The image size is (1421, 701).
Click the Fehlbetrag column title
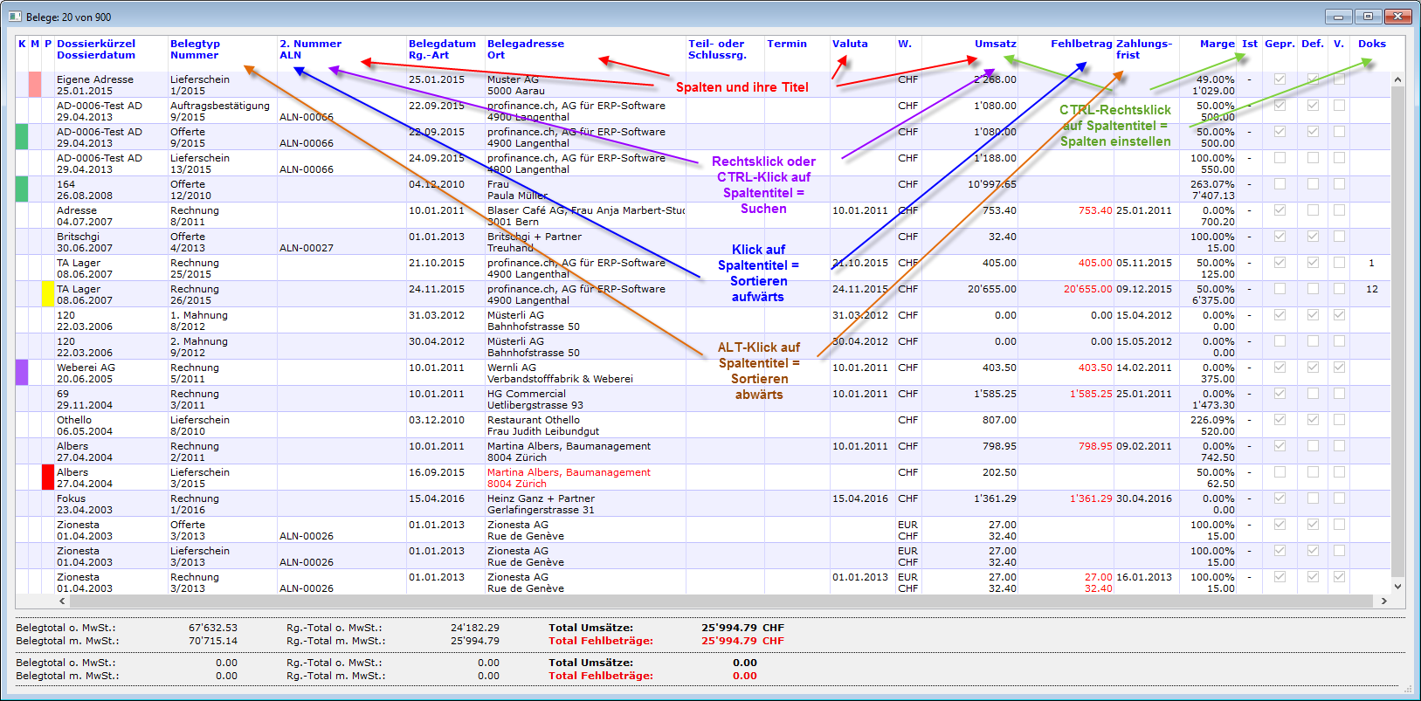tap(1080, 44)
